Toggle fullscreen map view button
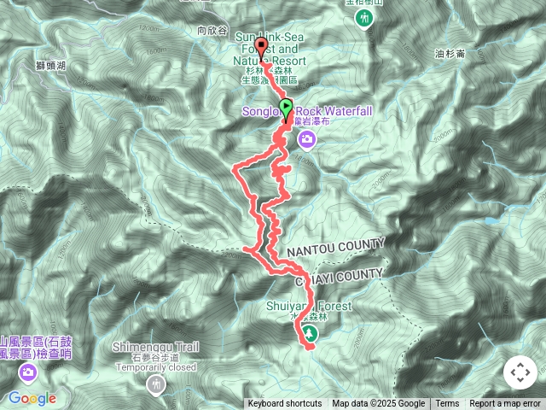 (x=520, y=372)
